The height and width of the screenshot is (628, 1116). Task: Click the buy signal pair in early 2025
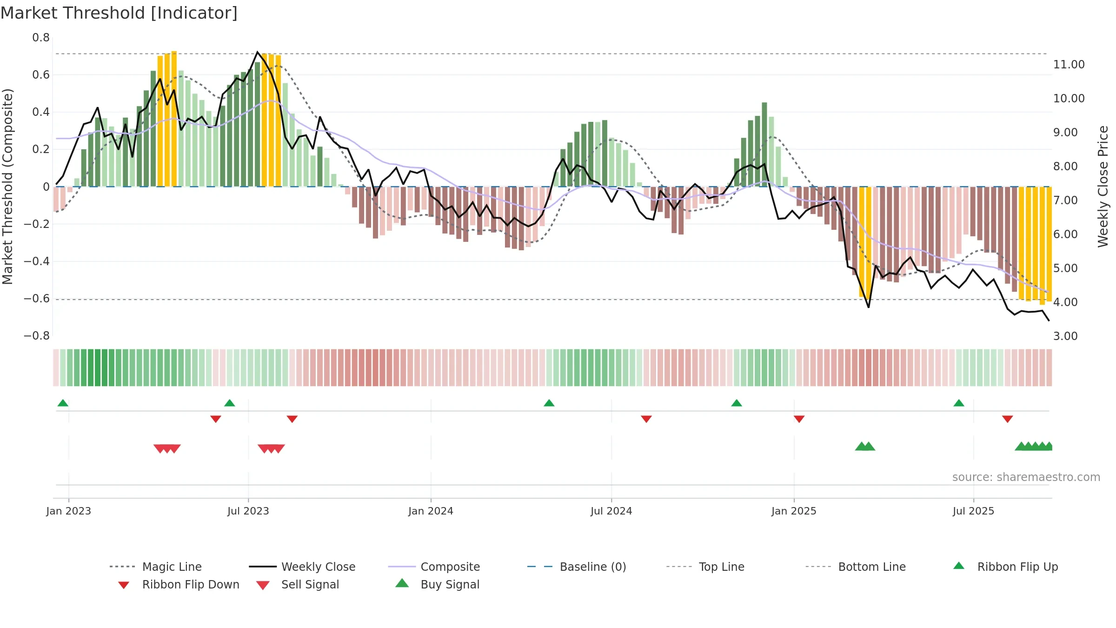865,446
